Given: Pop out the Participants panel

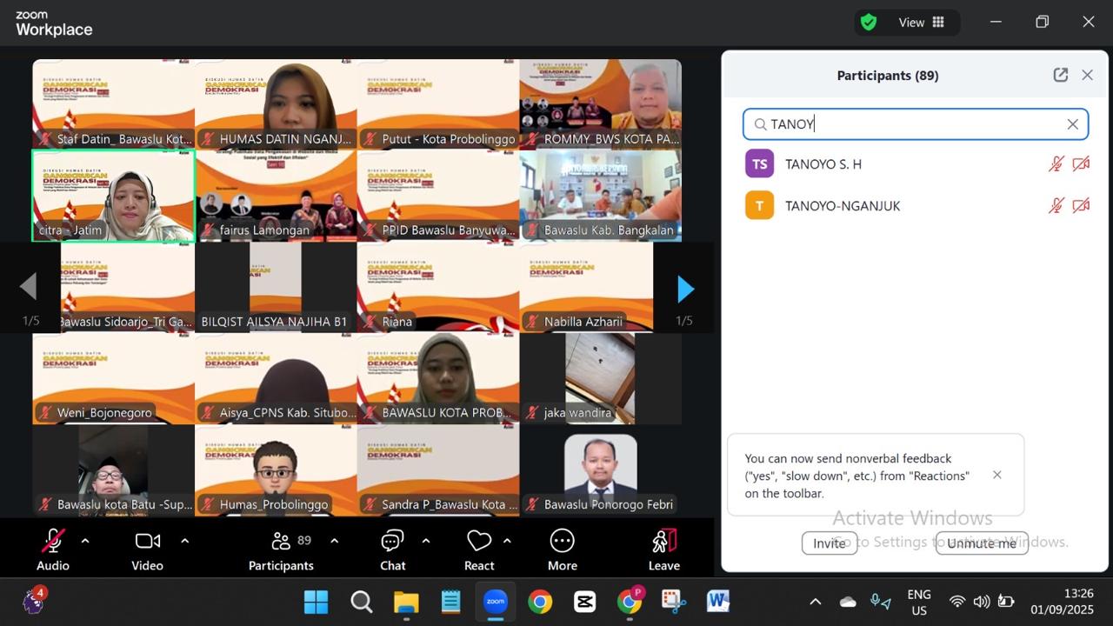Looking at the screenshot, I should coord(1060,75).
